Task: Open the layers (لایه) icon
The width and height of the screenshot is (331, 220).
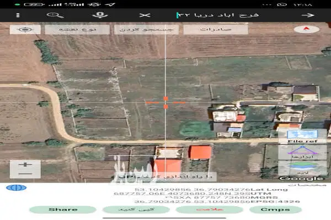Action: [302, 168]
